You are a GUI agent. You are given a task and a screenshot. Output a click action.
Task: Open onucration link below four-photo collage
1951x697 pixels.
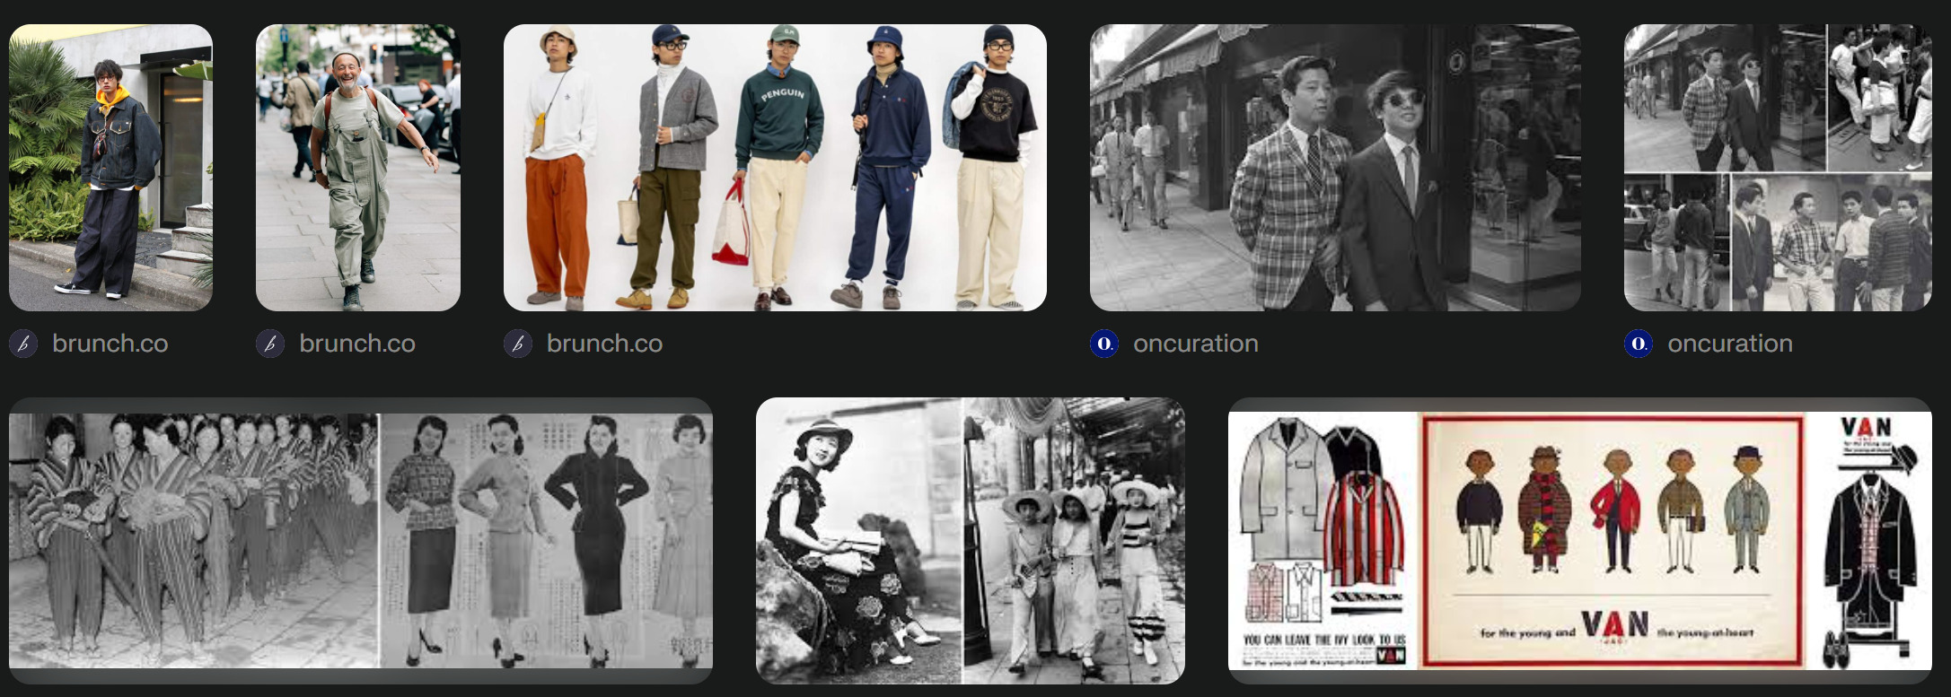click(1729, 344)
